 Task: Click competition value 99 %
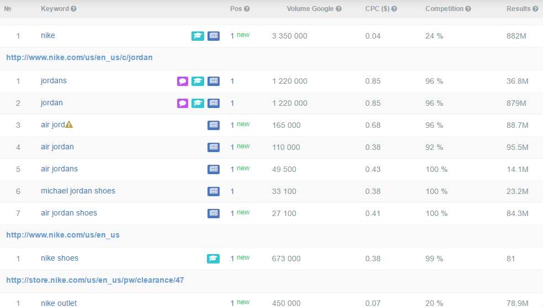click(434, 258)
